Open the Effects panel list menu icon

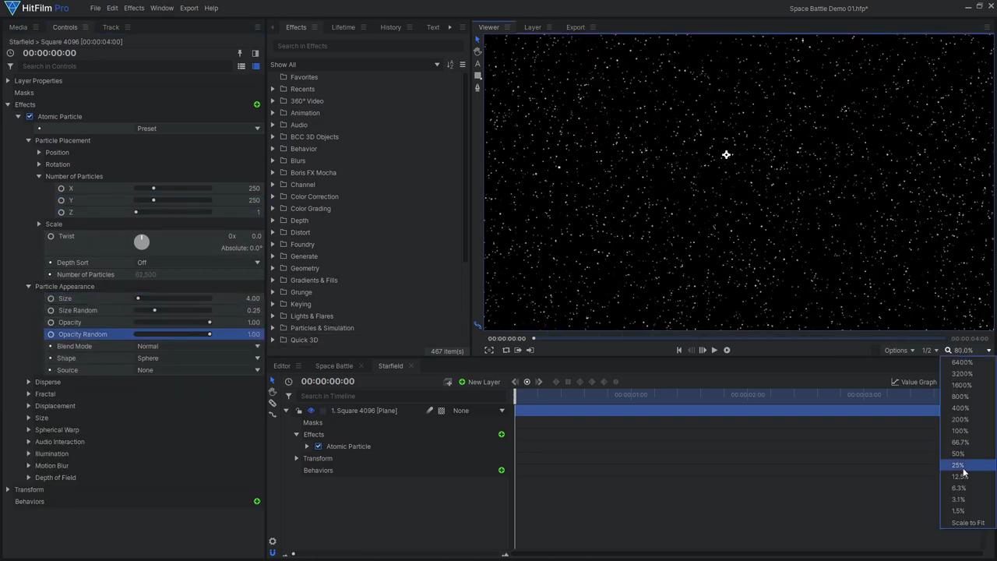pos(462,65)
